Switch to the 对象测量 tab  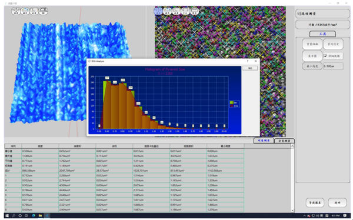[264, 141]
